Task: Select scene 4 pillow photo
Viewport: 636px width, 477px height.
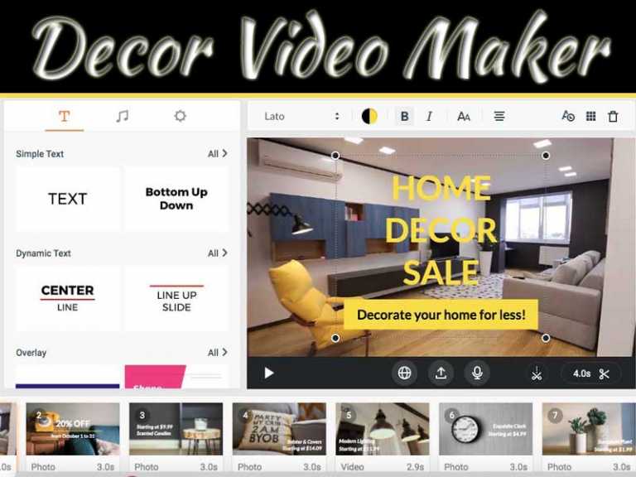Action: tap(279, 429)
